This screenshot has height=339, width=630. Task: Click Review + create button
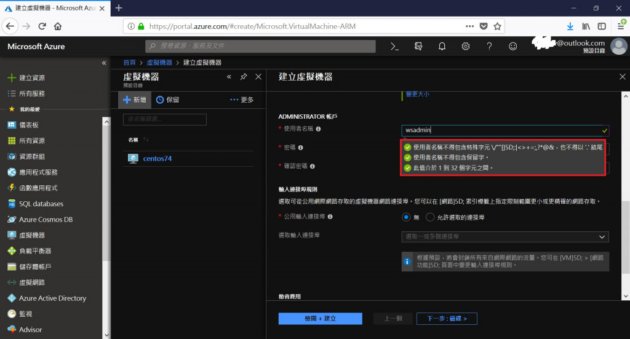point(320,319)
